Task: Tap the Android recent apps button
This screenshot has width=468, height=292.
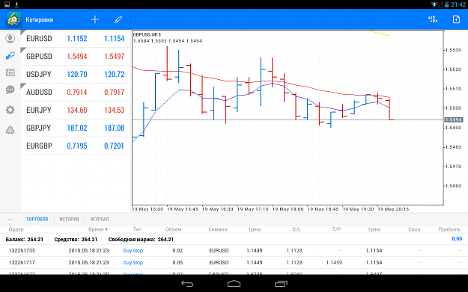Action: point(281,284)
